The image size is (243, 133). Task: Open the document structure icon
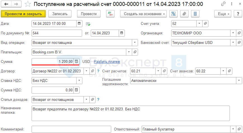[x=173, y=14]
